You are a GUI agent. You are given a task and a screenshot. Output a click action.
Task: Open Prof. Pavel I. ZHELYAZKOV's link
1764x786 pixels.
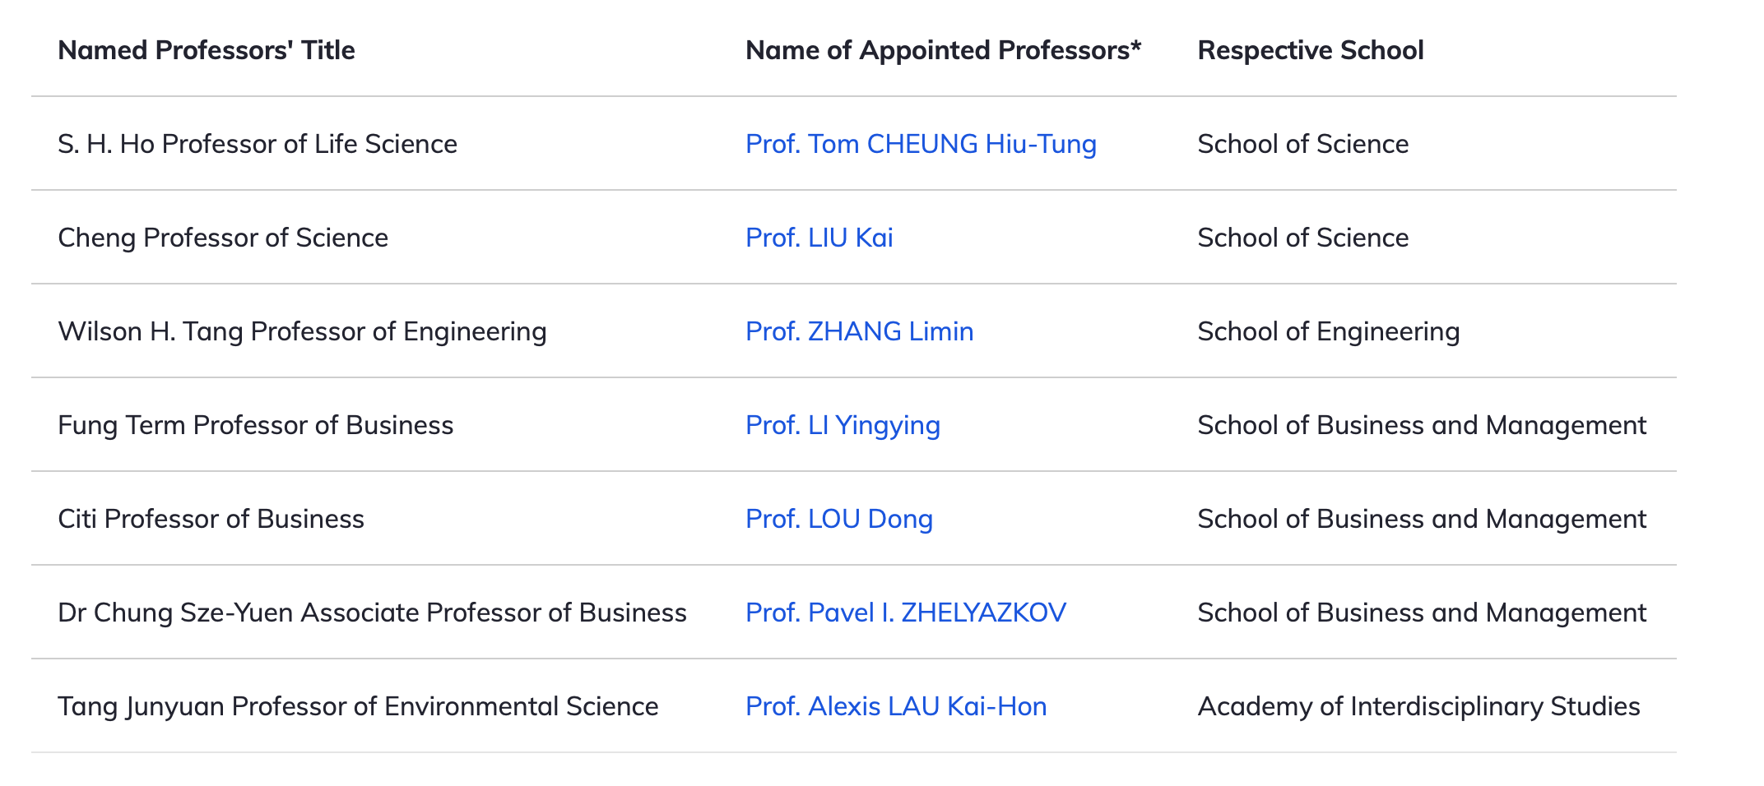pos(905,613)
